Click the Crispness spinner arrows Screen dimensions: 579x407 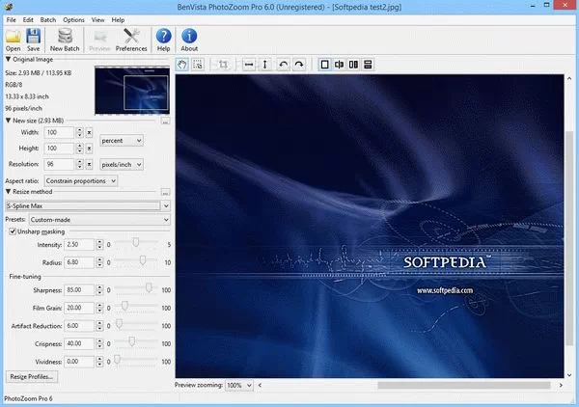point(99,343)
